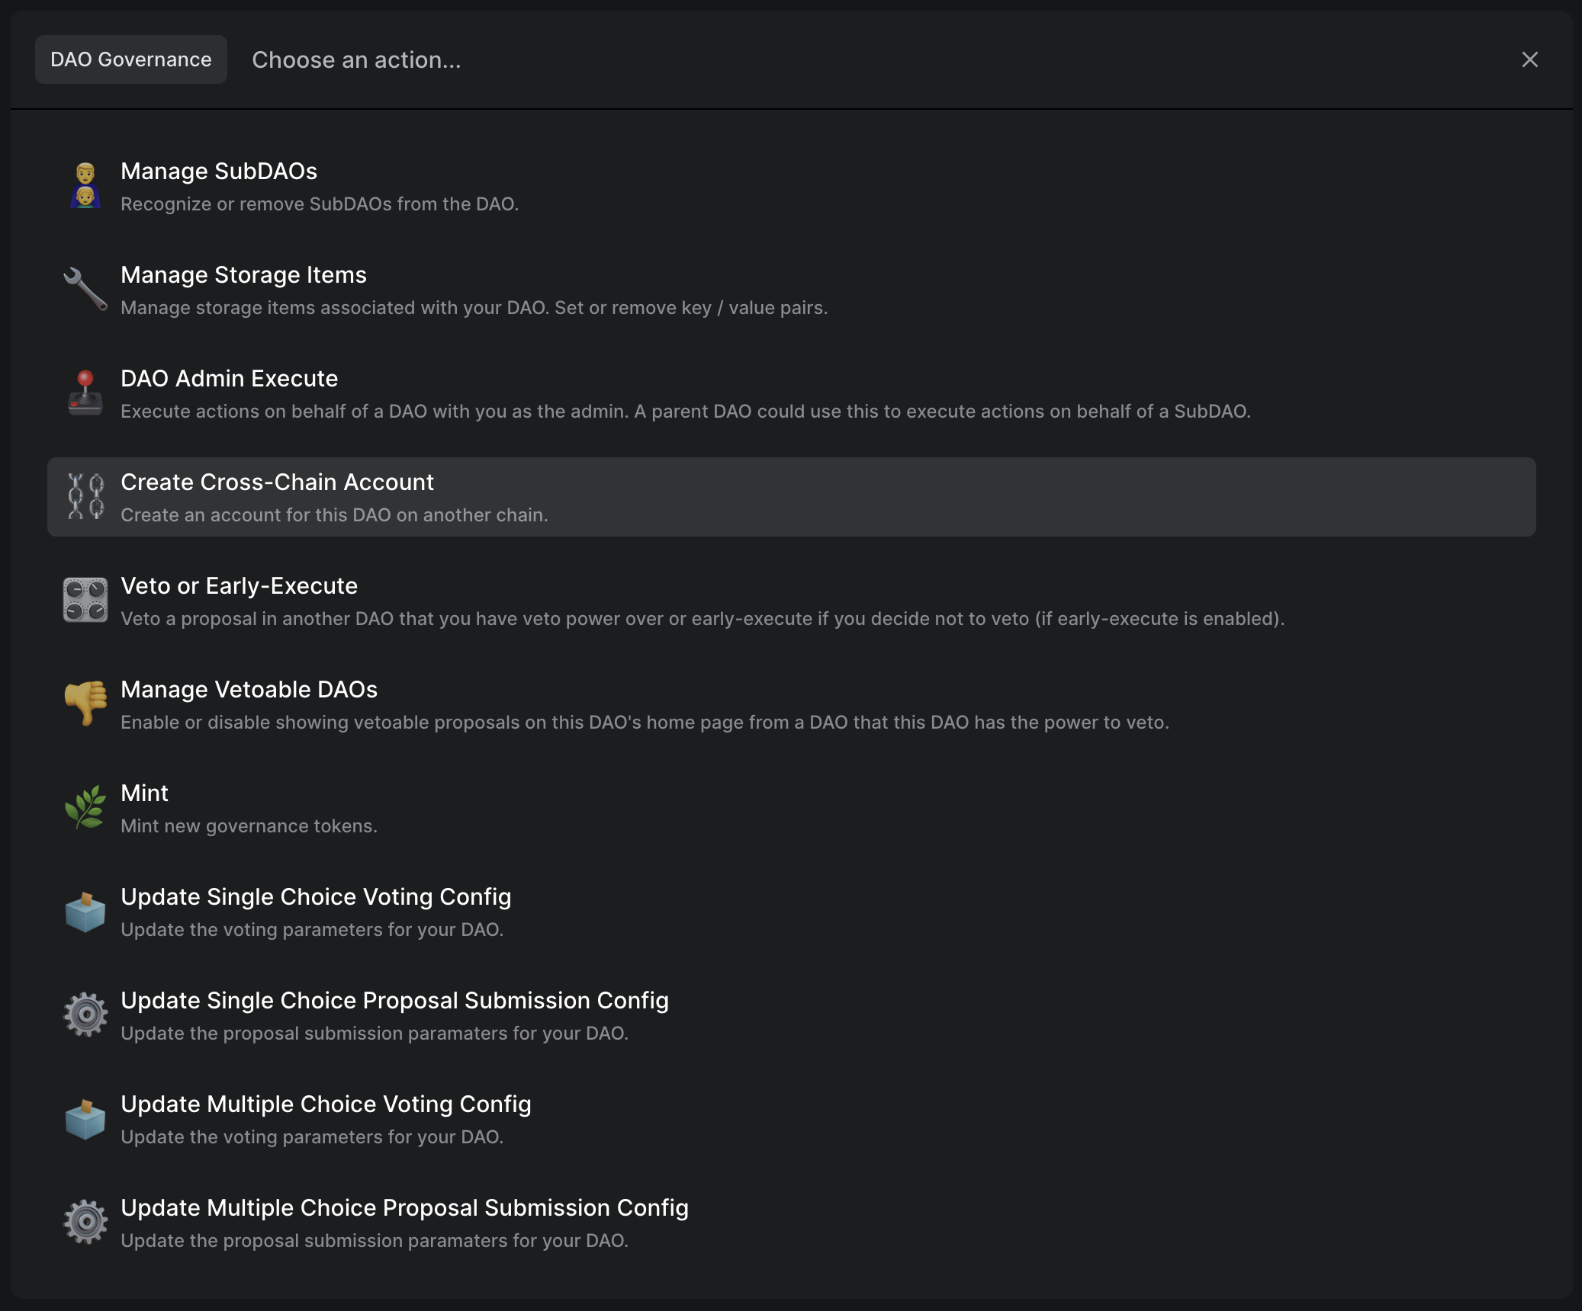Select the Veto or Early-Execute action
The height and width of the screenshot is (1311, 1582).
click(x=791, y=601)
